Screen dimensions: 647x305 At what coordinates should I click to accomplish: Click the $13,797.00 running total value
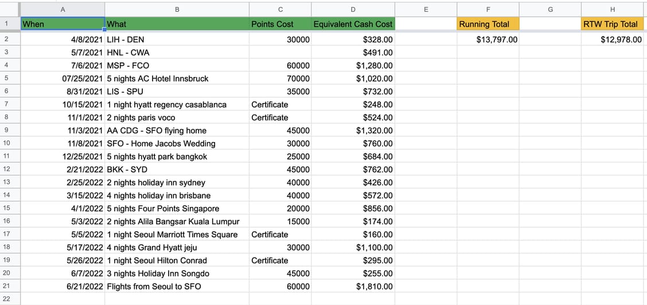tap(488, 39)
